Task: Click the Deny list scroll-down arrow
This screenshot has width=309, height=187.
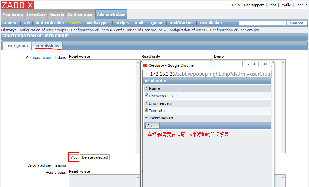Action: (283, 150)
